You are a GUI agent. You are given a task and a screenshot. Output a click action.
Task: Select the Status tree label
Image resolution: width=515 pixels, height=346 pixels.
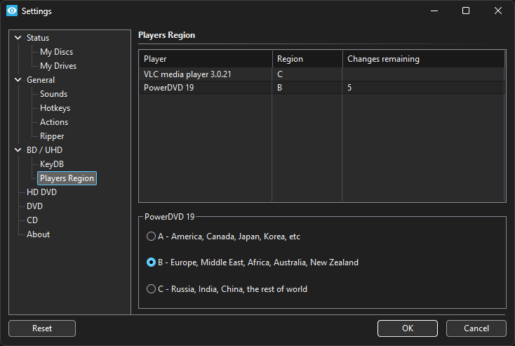pyautogui.click(x=38, y=38)
